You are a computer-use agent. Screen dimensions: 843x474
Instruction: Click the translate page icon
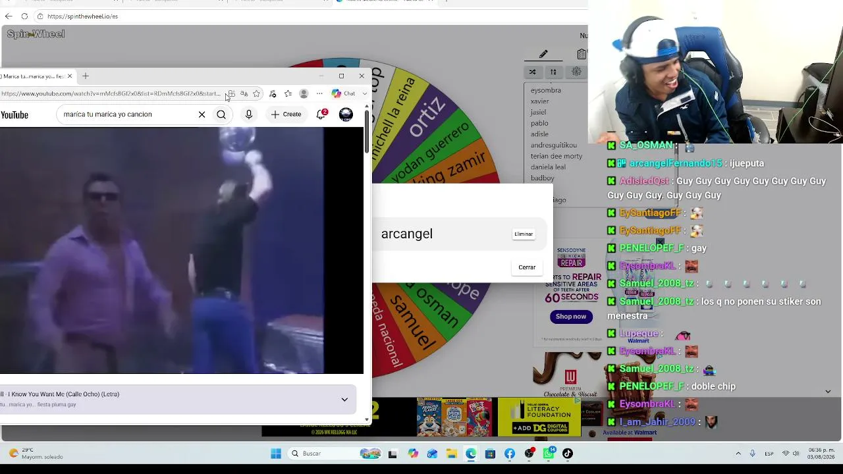(x=244, y=93)
